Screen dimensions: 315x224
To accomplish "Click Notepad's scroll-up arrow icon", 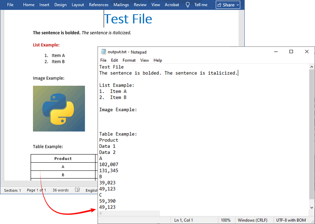I will (312, 66).
